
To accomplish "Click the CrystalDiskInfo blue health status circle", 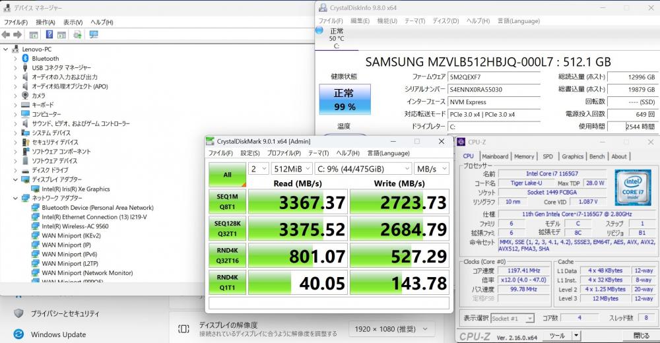I will 319,30.
